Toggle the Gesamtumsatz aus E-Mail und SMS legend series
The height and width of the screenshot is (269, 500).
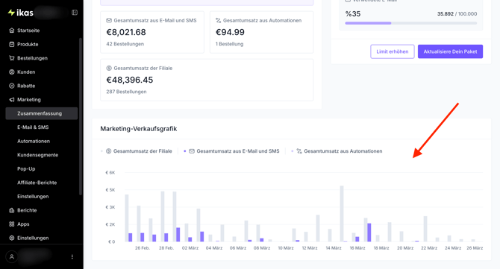tap(231, 151)
